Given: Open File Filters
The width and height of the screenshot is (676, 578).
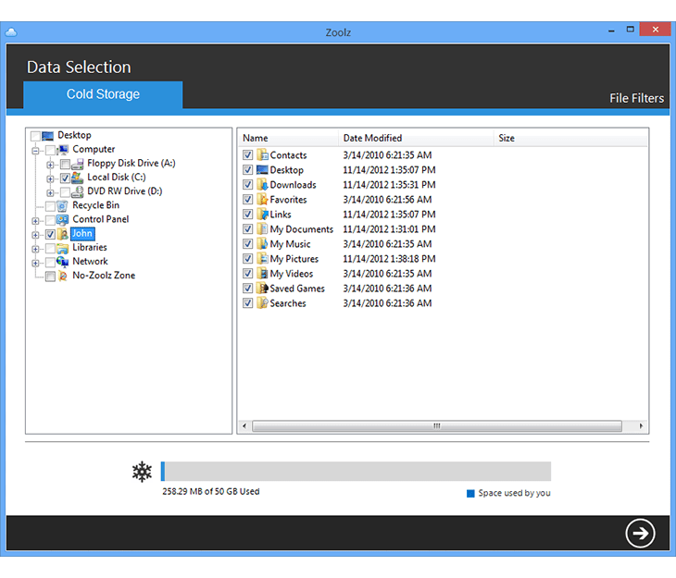Looking at the screenshot, I should coord(636,98).
